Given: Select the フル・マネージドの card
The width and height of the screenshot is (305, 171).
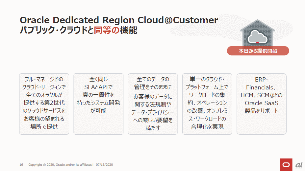Looking at the screenshot, I should 44,104.
